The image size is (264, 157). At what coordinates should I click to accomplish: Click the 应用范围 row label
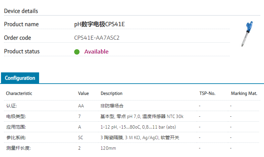(16, 127)
